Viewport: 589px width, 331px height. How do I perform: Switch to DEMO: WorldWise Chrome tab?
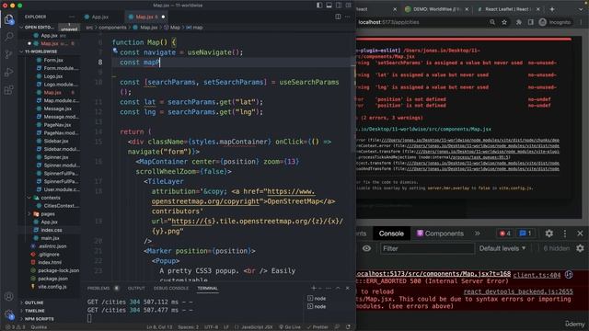point(437,9)
